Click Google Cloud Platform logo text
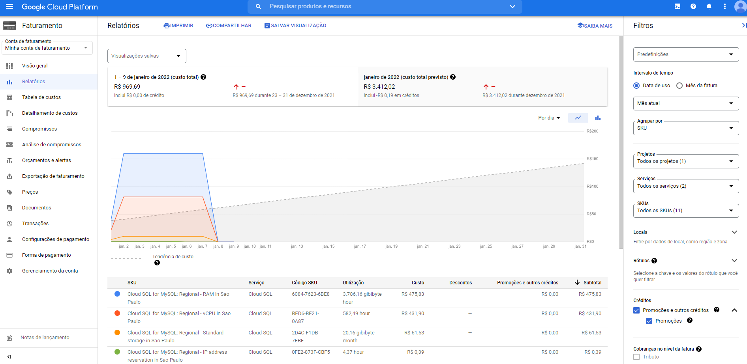Screen dimensions: 747x364 point(60,7)
